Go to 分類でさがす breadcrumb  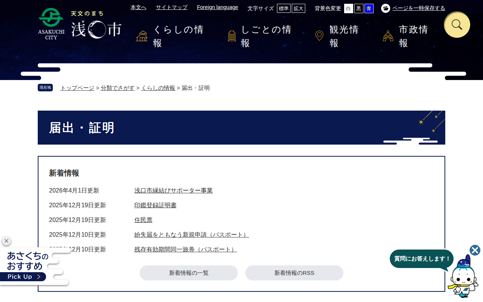[x=118, y=88]
